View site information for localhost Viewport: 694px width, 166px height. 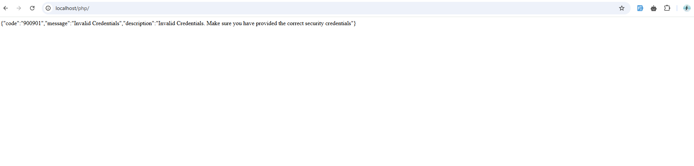pyautogui.click(x=48, y=8)
